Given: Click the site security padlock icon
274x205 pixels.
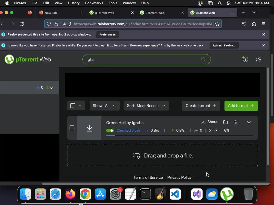Looking at the screenshot, I should pyautogui.click(x=56, y=24).
